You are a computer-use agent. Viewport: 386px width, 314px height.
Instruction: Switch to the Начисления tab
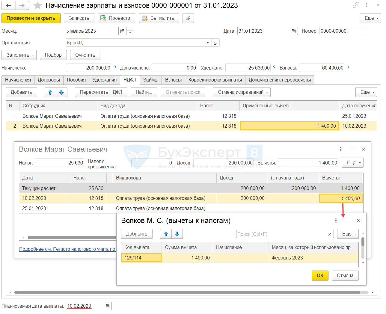18,80
